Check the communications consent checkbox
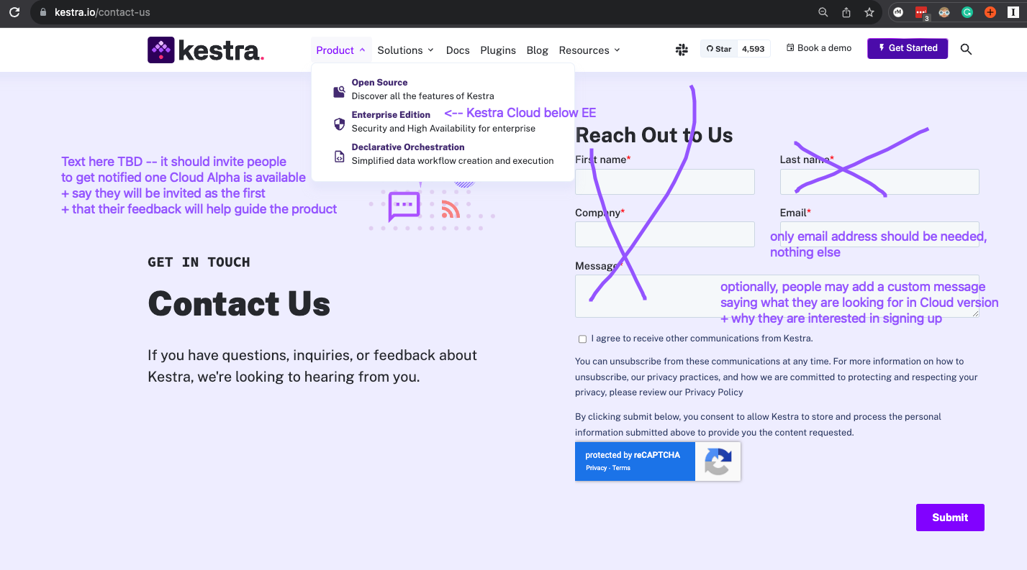This screenshot has width=1027, height=570. (582, 339)
